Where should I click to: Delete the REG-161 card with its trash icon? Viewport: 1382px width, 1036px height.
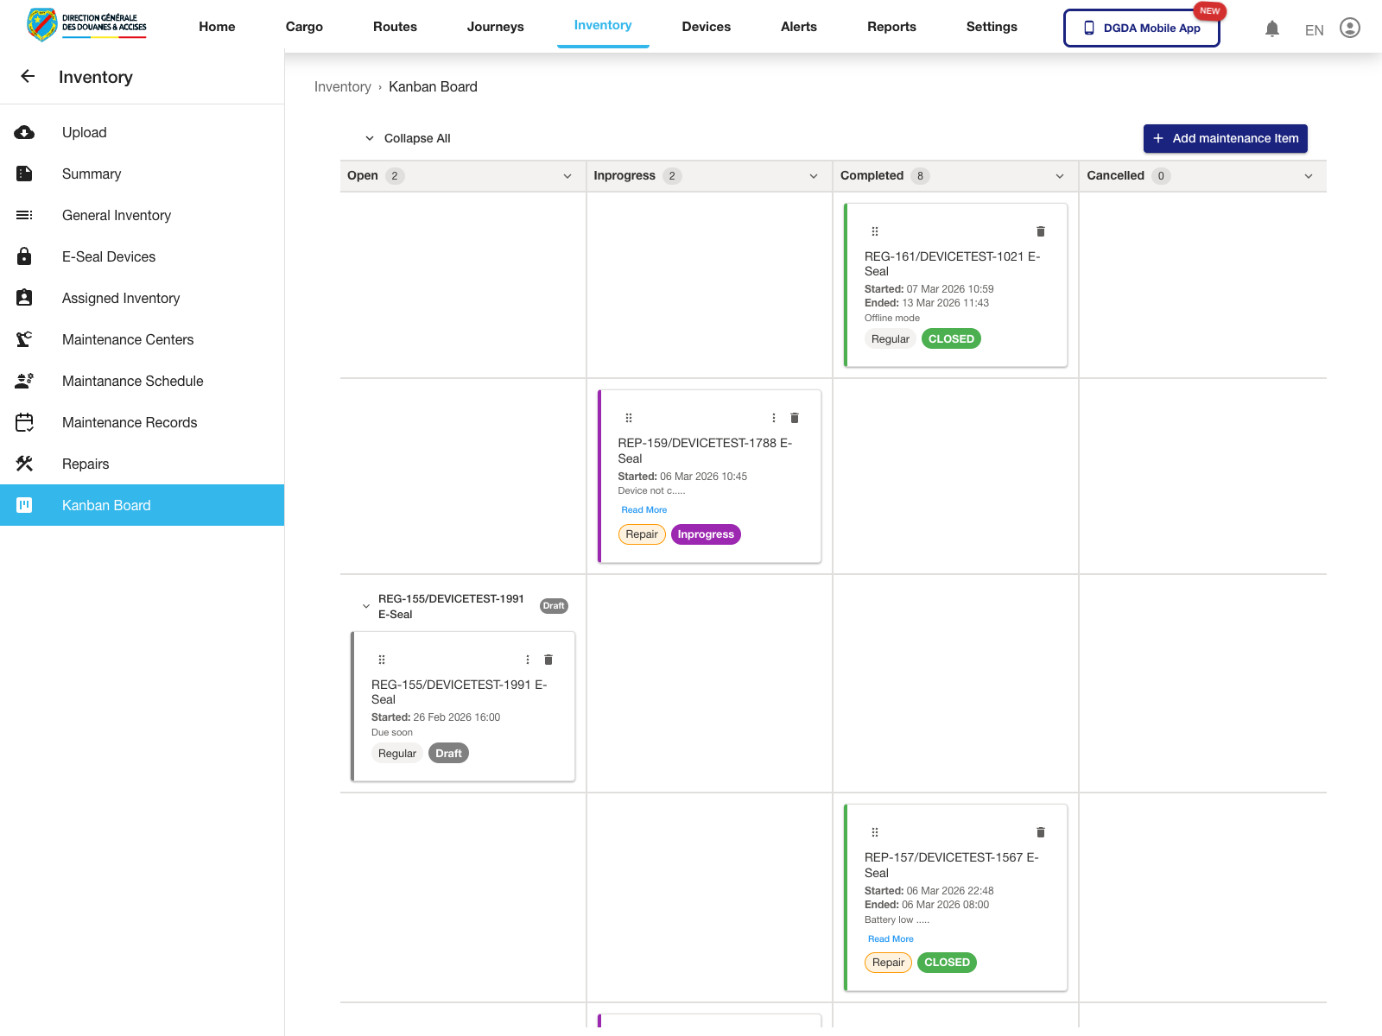[1040, 231]
